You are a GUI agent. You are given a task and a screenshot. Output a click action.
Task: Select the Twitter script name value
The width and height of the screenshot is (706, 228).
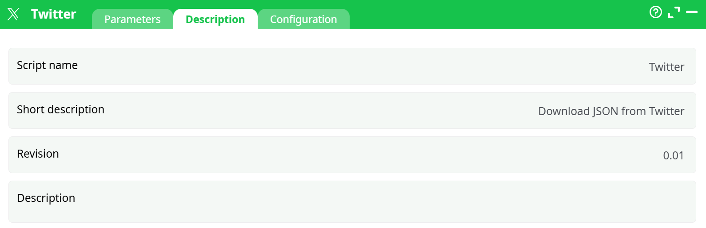(x=666, y=67)
